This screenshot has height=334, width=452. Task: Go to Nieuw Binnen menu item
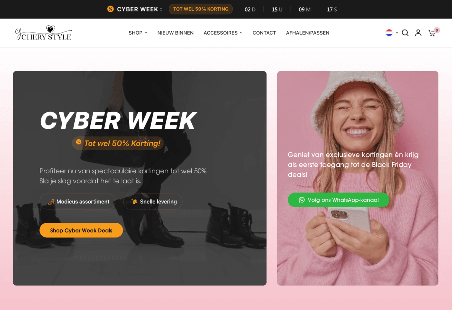coord(175,33)
